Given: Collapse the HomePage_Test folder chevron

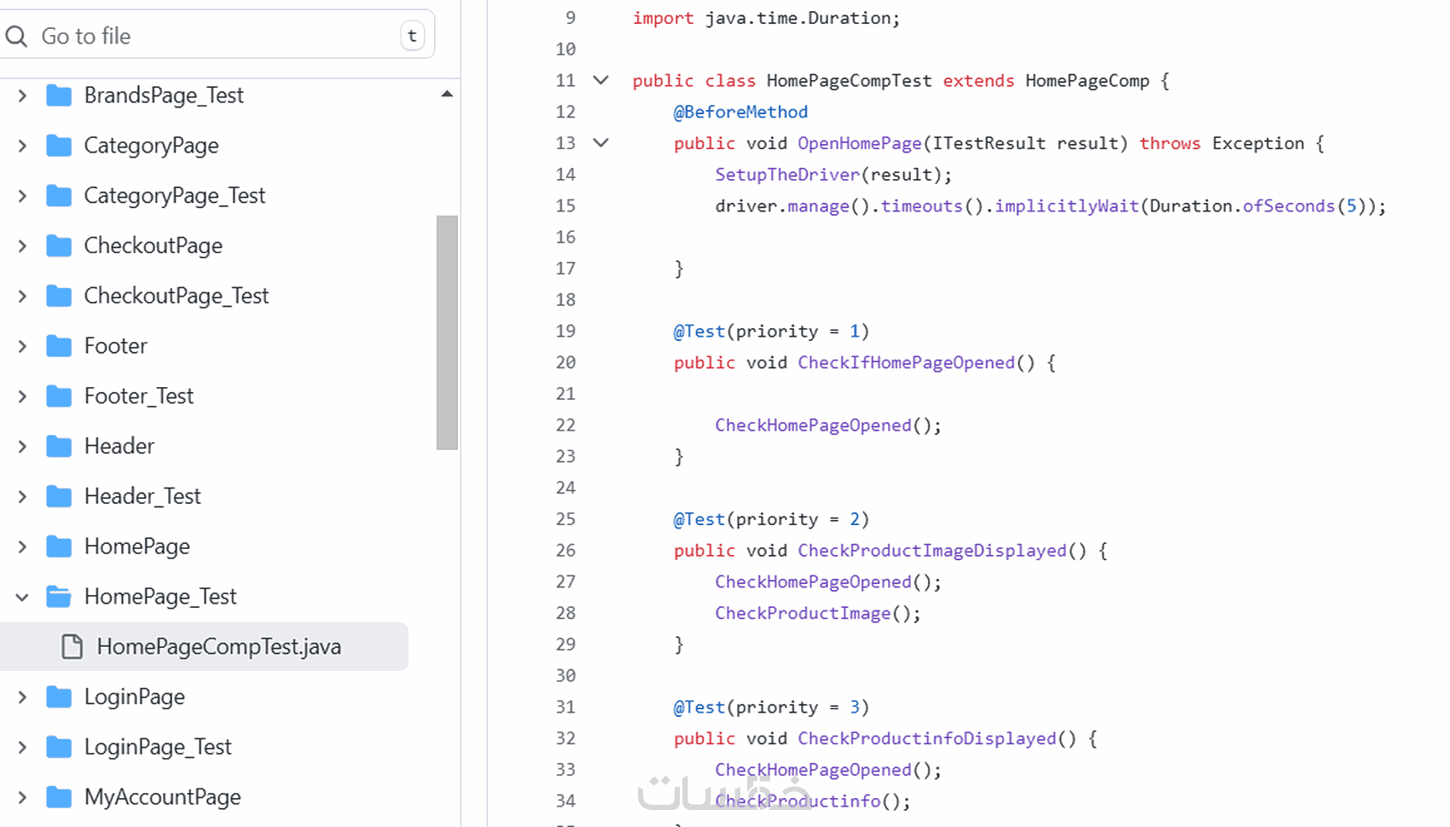Looking at the screenshot, I should click(22, 597).
